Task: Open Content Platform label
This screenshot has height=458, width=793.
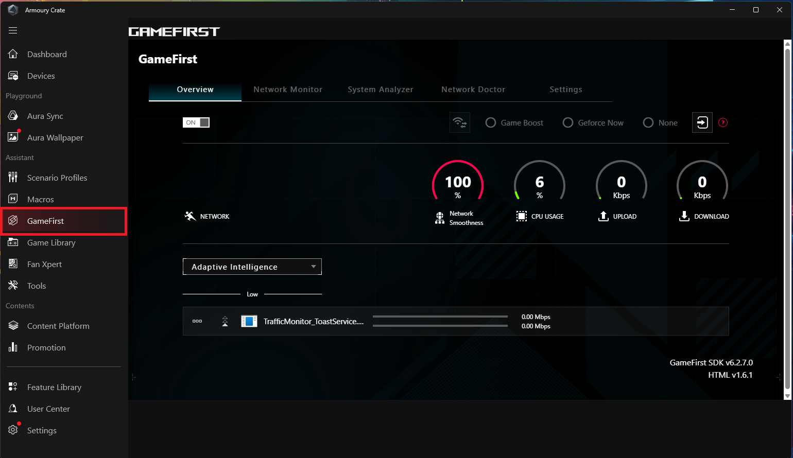Action: [58, 326]
